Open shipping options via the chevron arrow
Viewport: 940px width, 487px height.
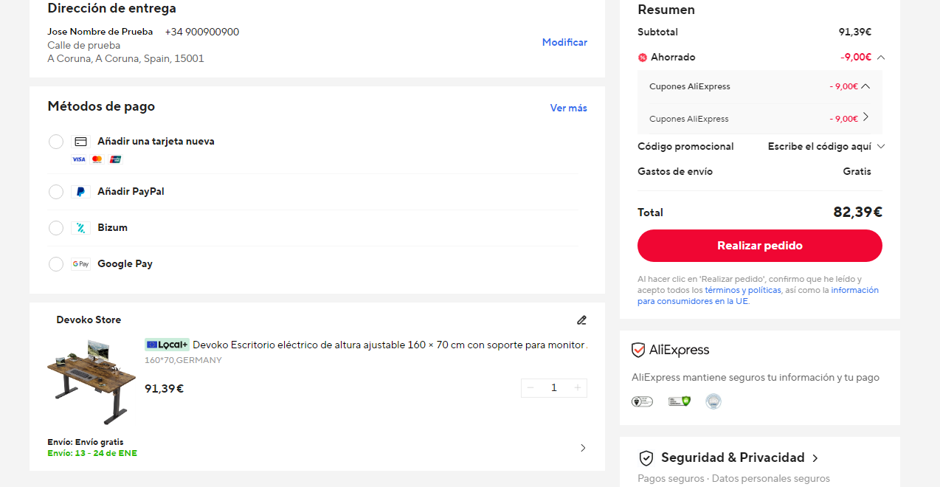tap(583, 448)
